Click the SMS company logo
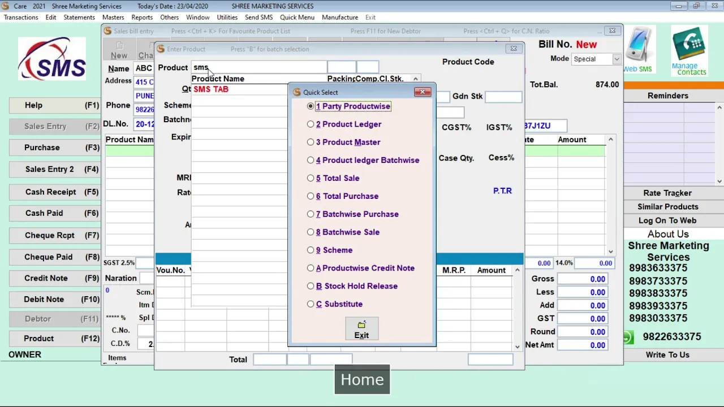This screenshot has width=724, height=407. [x=52, y=60]
